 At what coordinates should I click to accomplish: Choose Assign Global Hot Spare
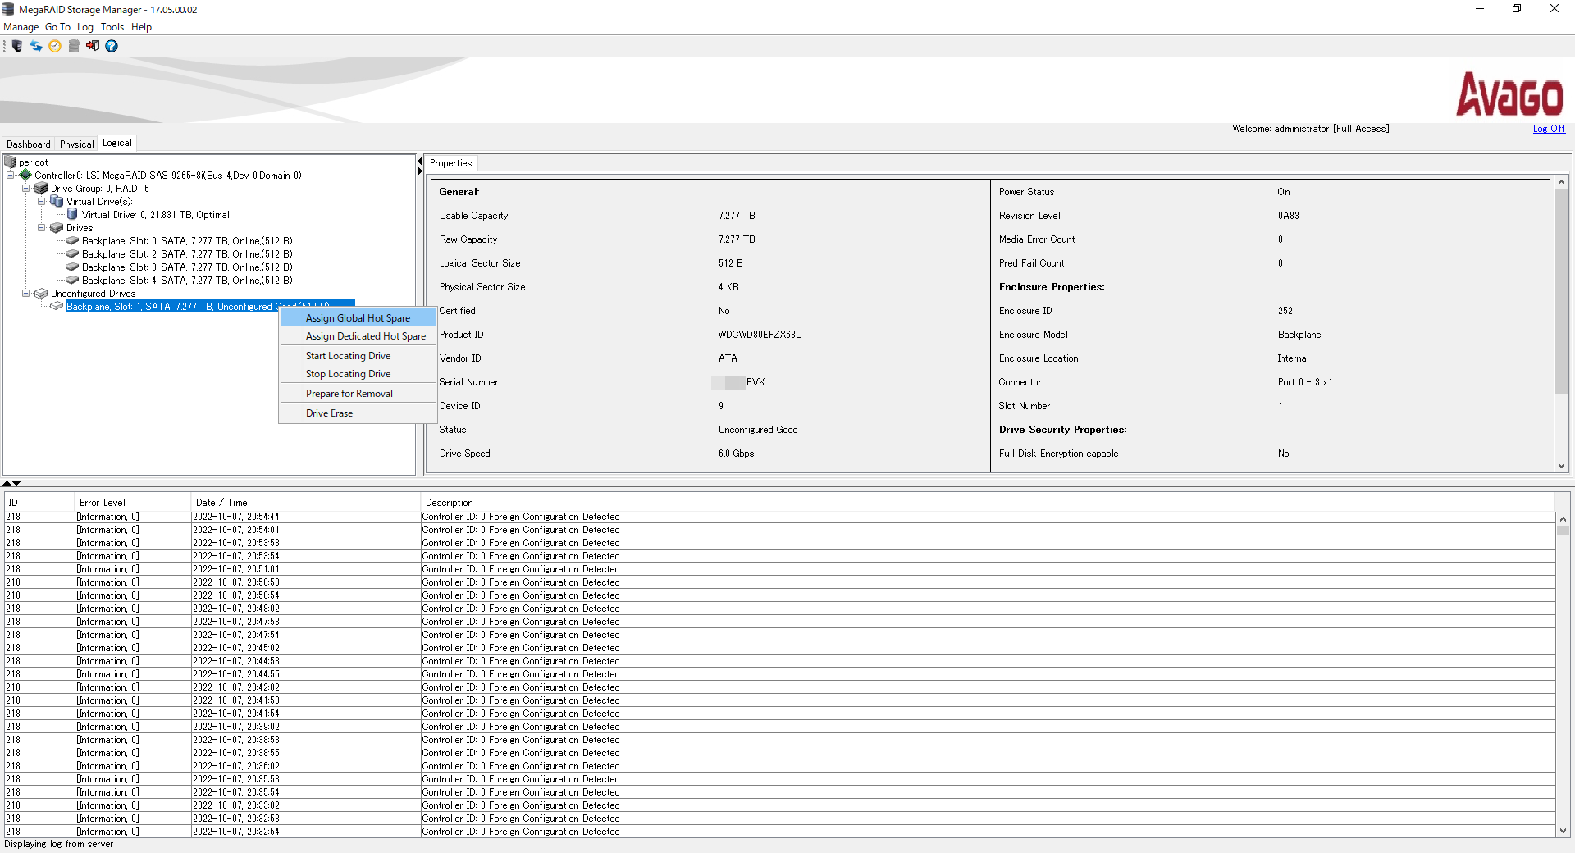358,318
